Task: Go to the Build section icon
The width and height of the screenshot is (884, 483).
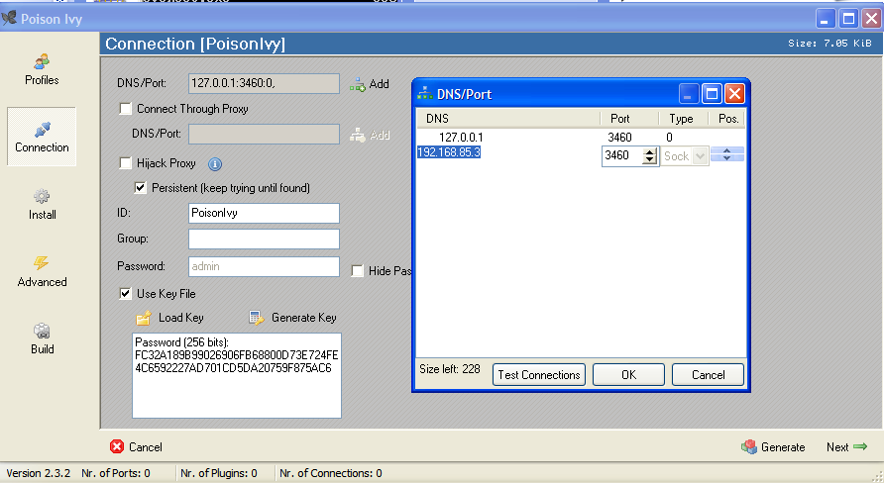Action: (x=42, y=332)
